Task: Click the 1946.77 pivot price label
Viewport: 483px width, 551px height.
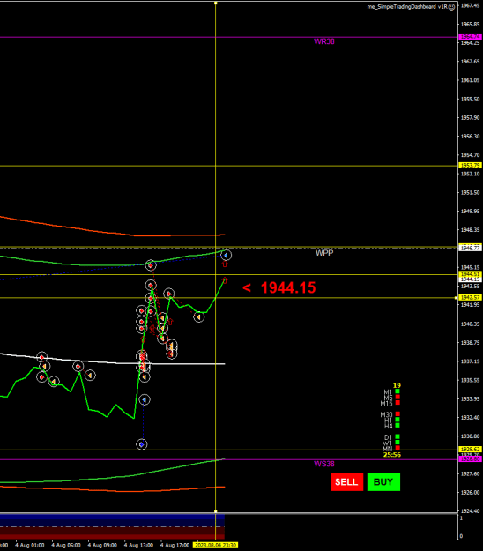Action: 470,248
